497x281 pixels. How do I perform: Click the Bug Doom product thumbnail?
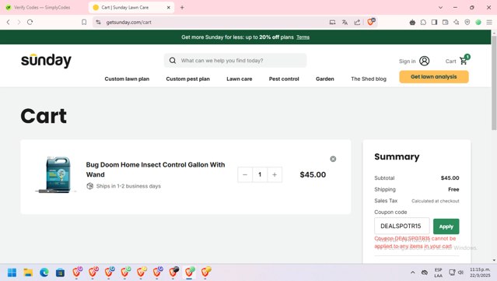coord(57,174)
